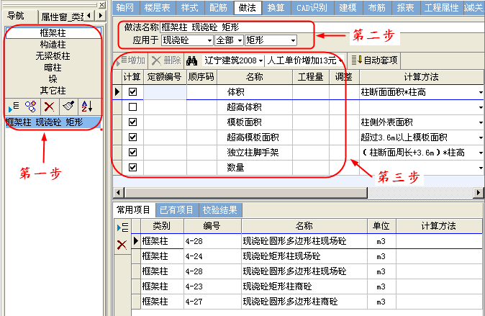Check the 超高体积 row checkbox
This screenshot has width=485, height=316.
(132, 107)
